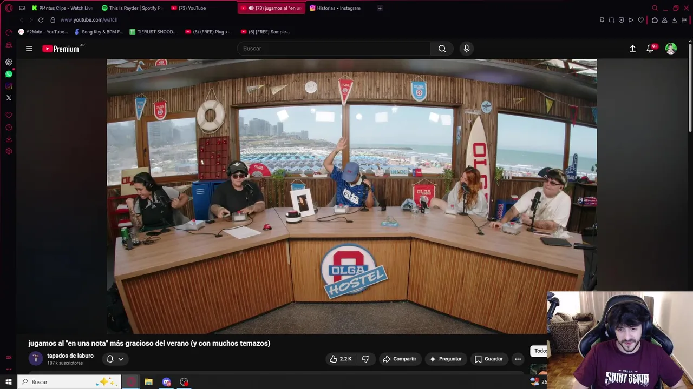Open Instagram in Opera sidebar

[9, 86]
